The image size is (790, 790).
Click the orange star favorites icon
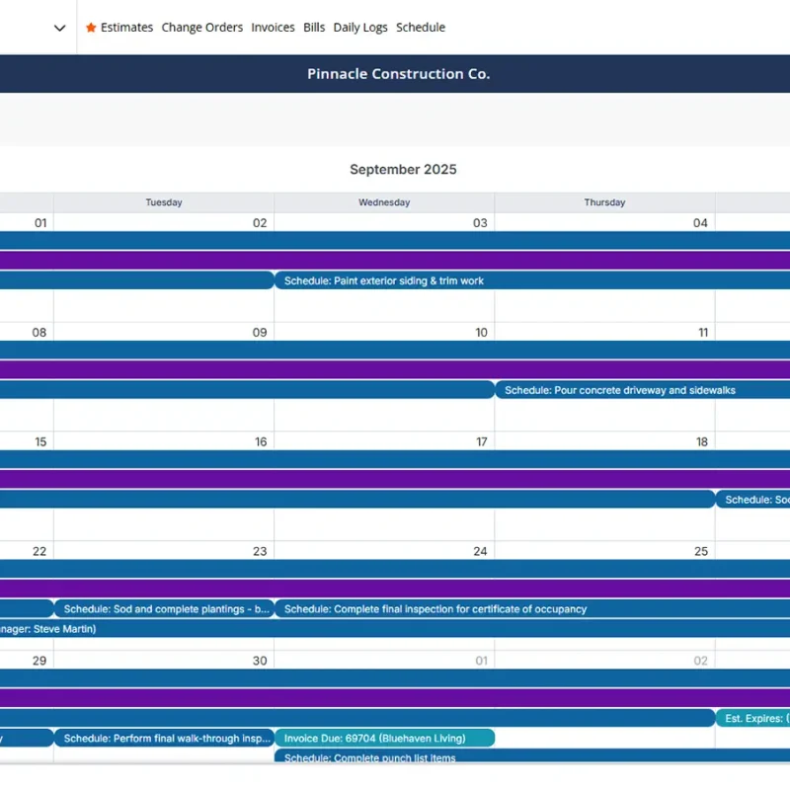91,28
